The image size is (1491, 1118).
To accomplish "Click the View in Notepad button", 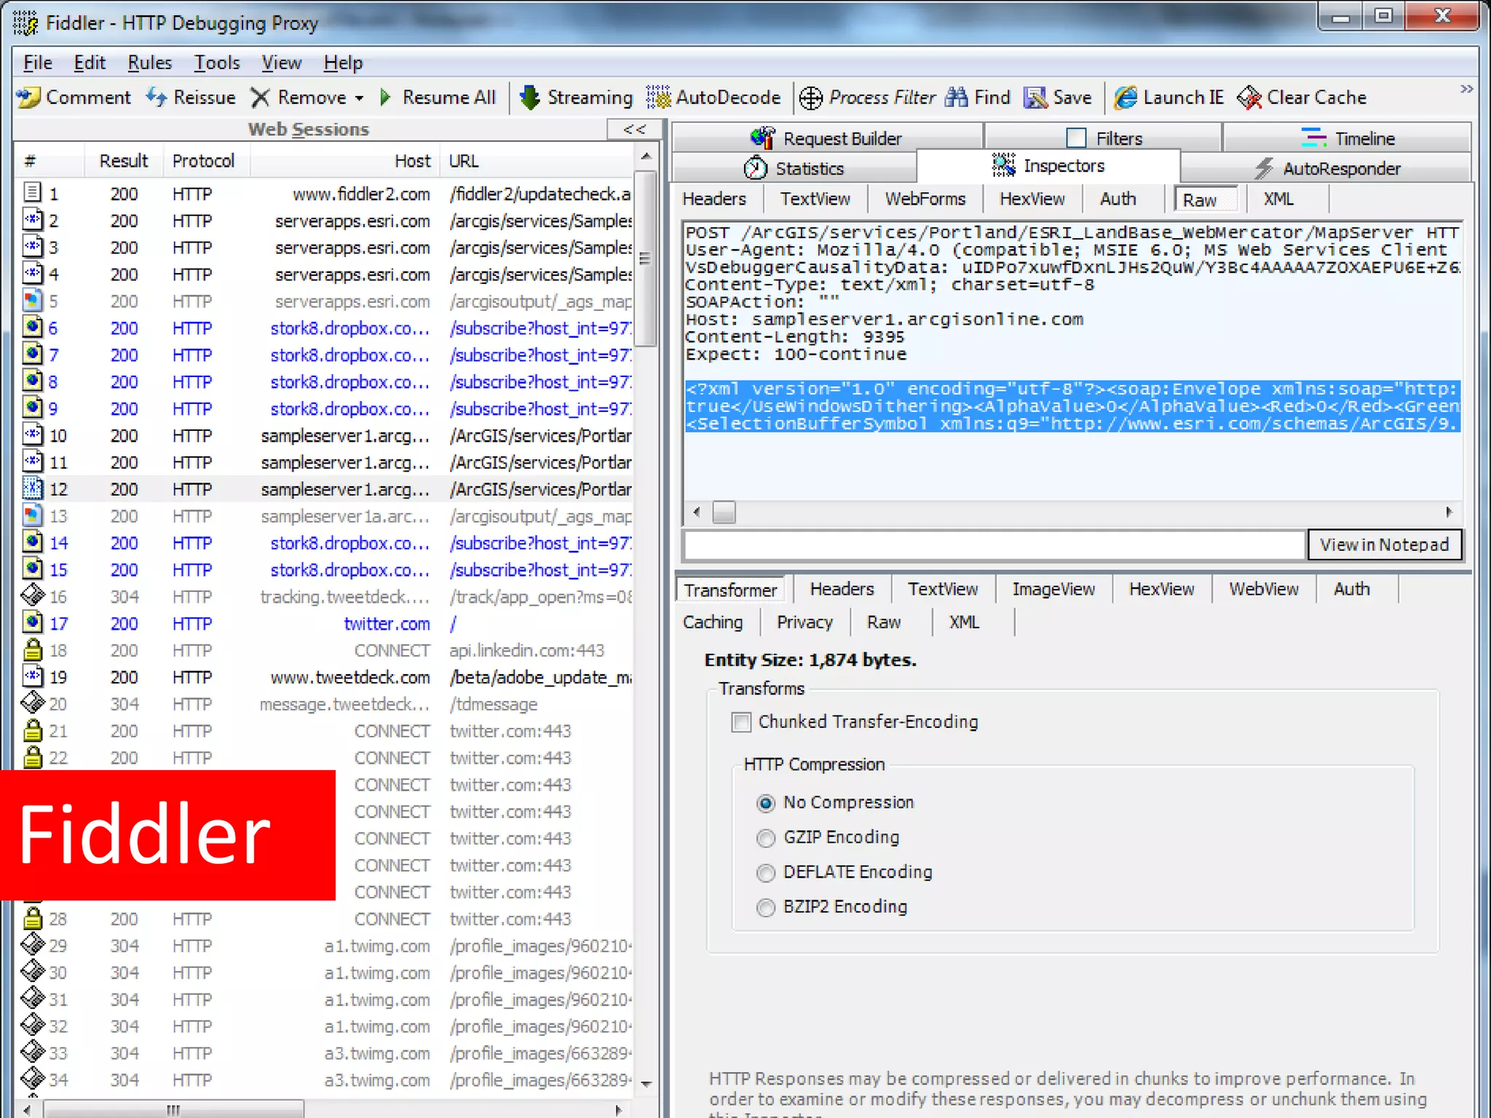I will (1384, 544).
